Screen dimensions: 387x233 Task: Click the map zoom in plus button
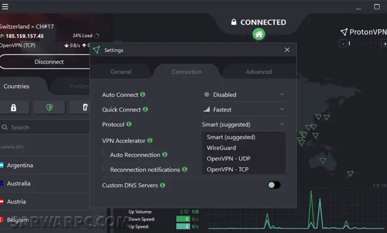(385, 44)
